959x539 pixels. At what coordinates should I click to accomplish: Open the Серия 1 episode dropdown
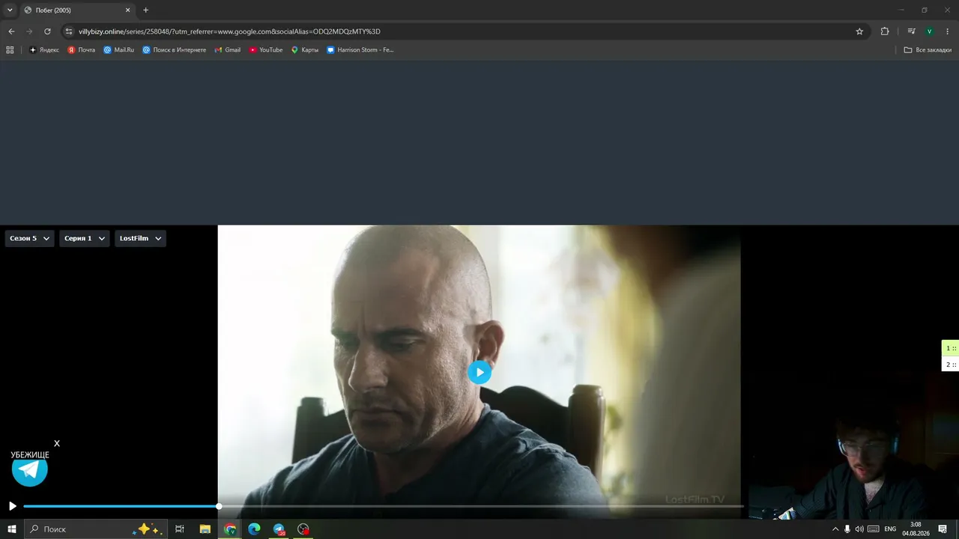(x=85, y=238)
